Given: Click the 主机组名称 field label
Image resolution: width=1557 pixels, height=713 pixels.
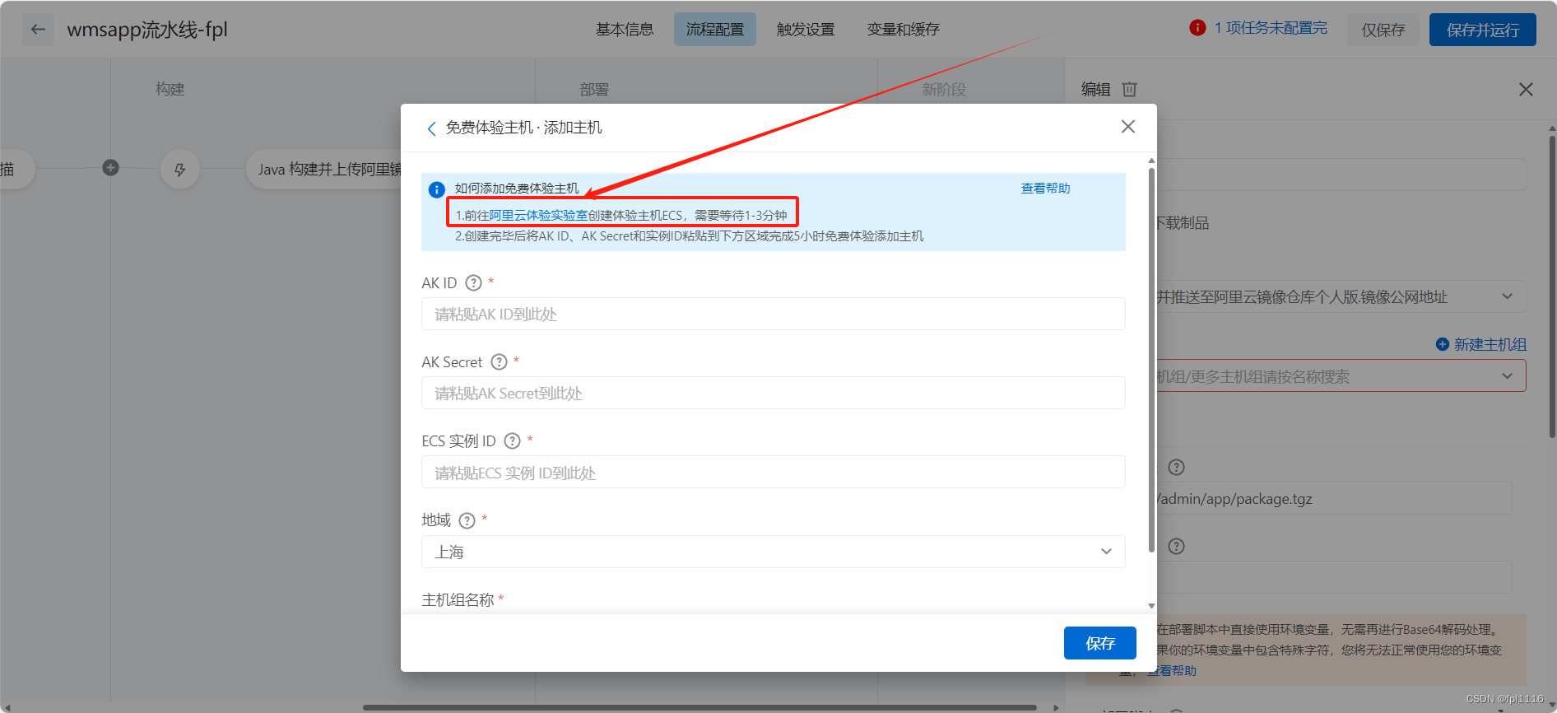Looking at the screenshot, I should (x=458, y=600).
